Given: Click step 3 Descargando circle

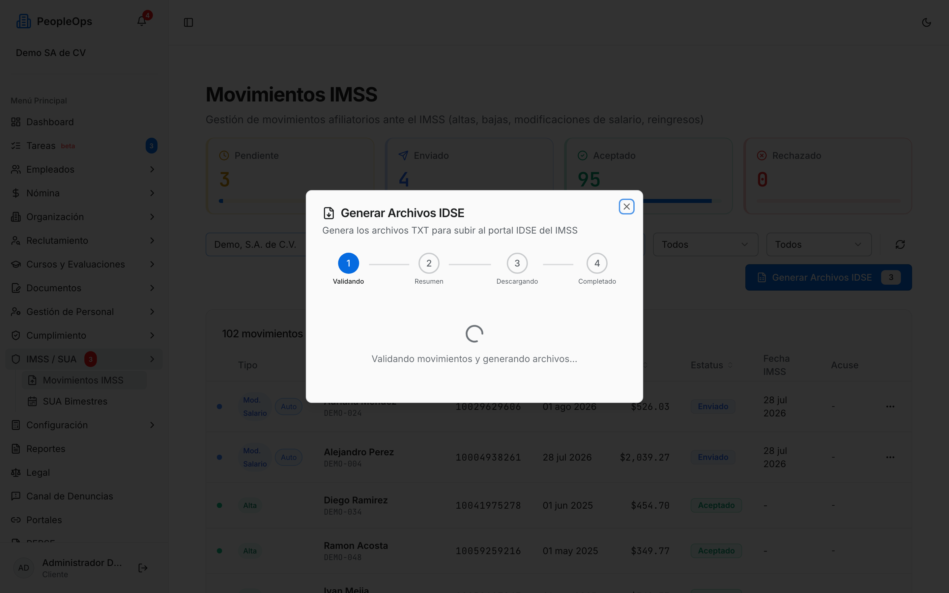Looking at the screenshot, I should click(517, 263).
